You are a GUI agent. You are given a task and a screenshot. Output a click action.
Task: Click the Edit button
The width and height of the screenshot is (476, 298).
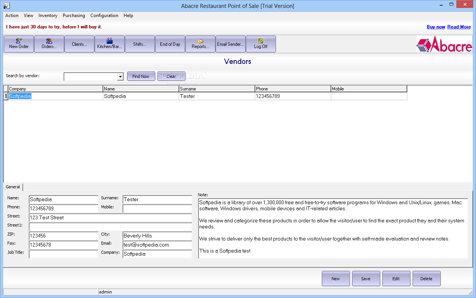tap(396, 279)
